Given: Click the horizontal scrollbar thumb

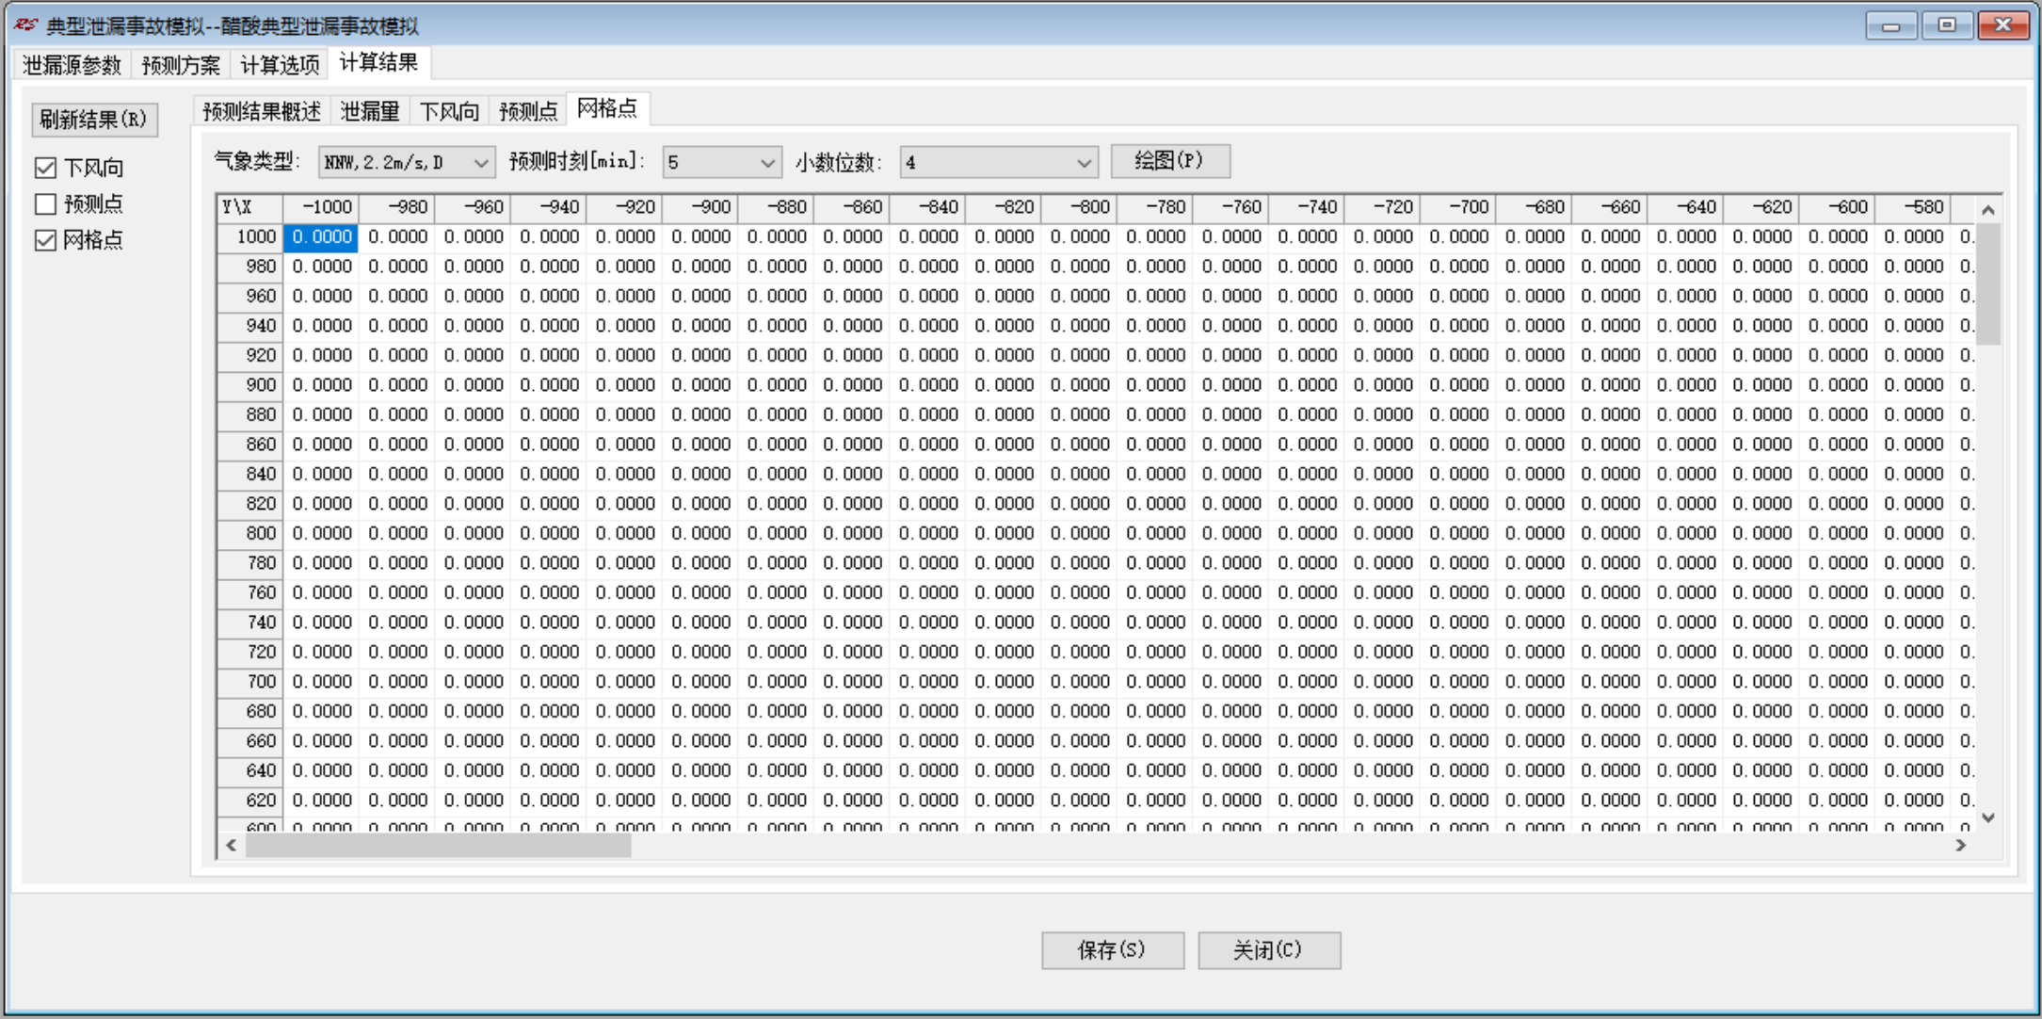Looking at the screenshot, I should tap(438, 845).
